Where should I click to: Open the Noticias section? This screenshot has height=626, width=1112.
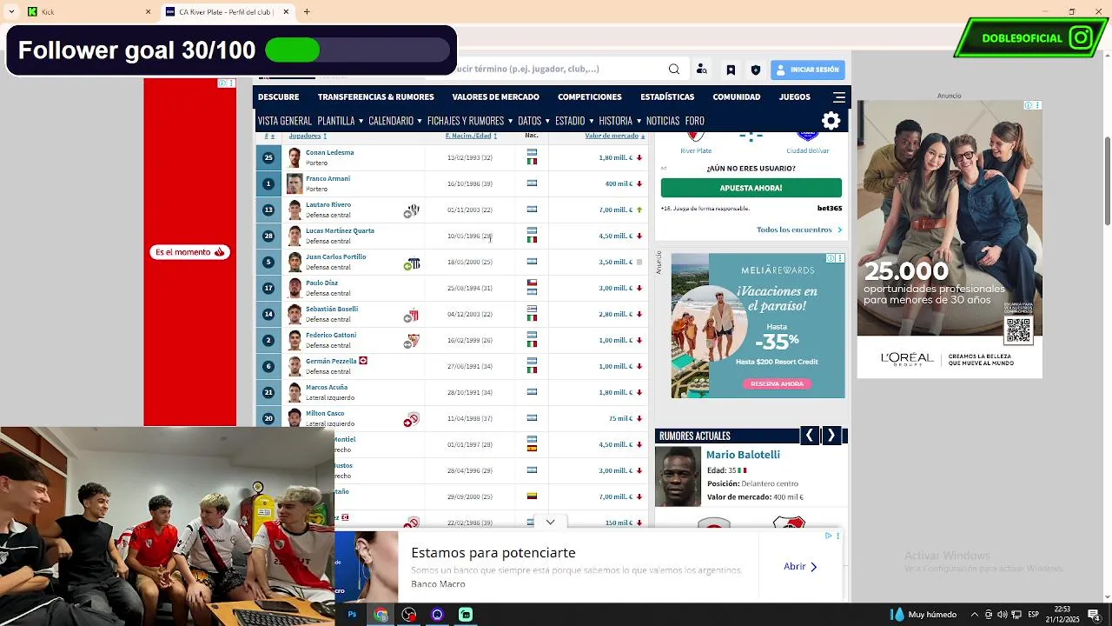663,121
